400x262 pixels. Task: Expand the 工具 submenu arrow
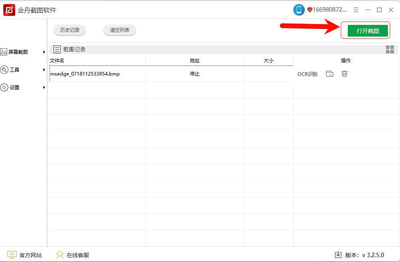[x=44, y=70]
